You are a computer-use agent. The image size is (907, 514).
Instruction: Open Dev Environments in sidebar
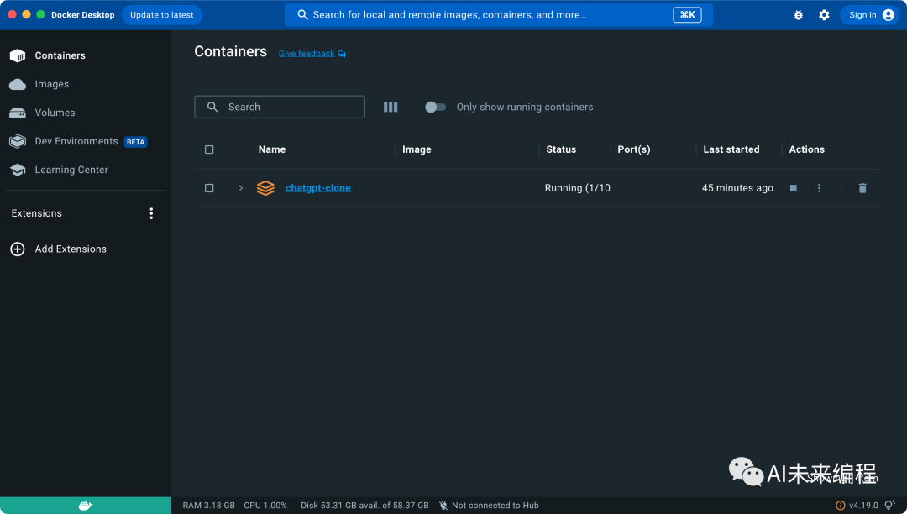tap(78, 142)
